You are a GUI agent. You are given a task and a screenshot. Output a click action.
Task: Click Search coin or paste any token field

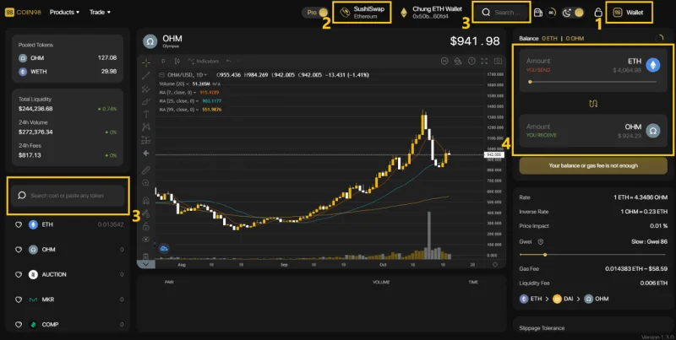tap(68, 196)
